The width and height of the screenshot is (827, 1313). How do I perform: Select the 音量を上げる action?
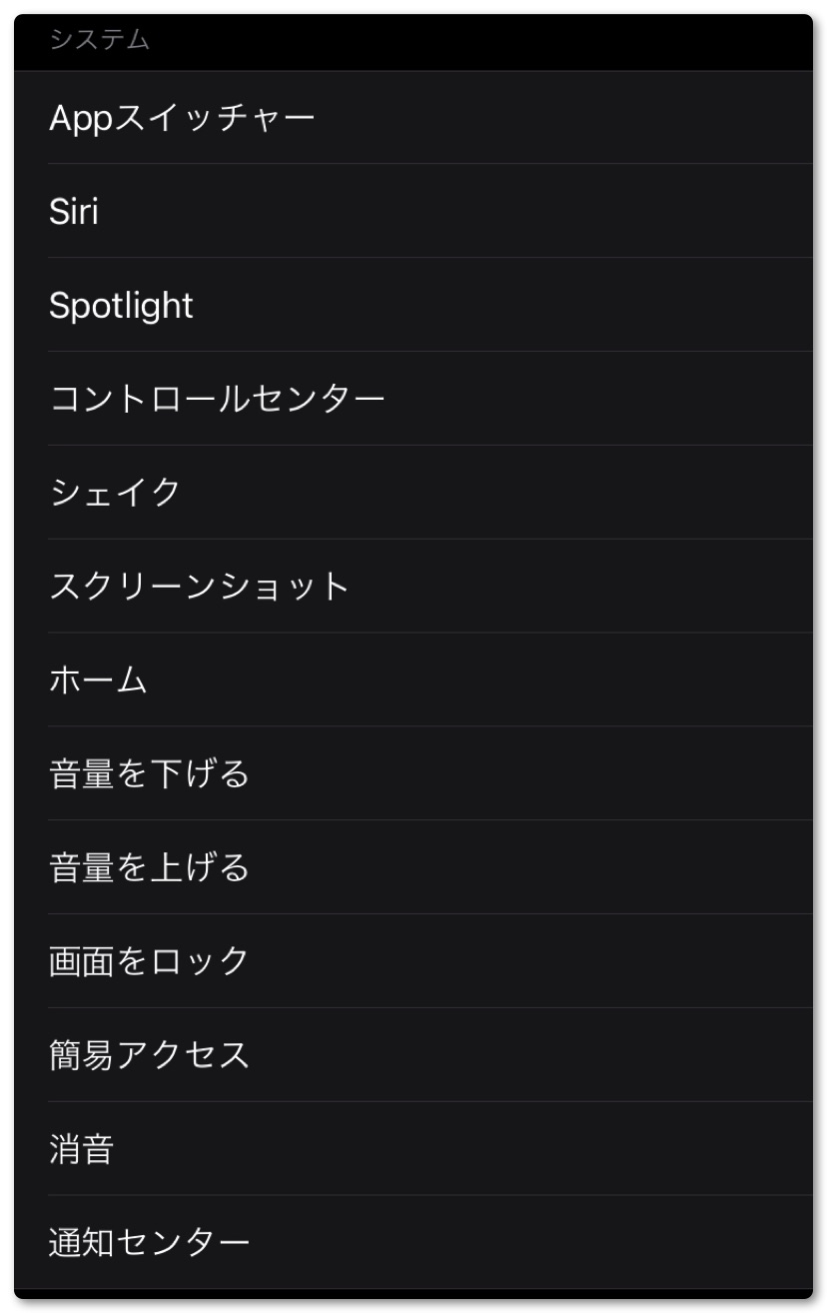pos(149,868)
